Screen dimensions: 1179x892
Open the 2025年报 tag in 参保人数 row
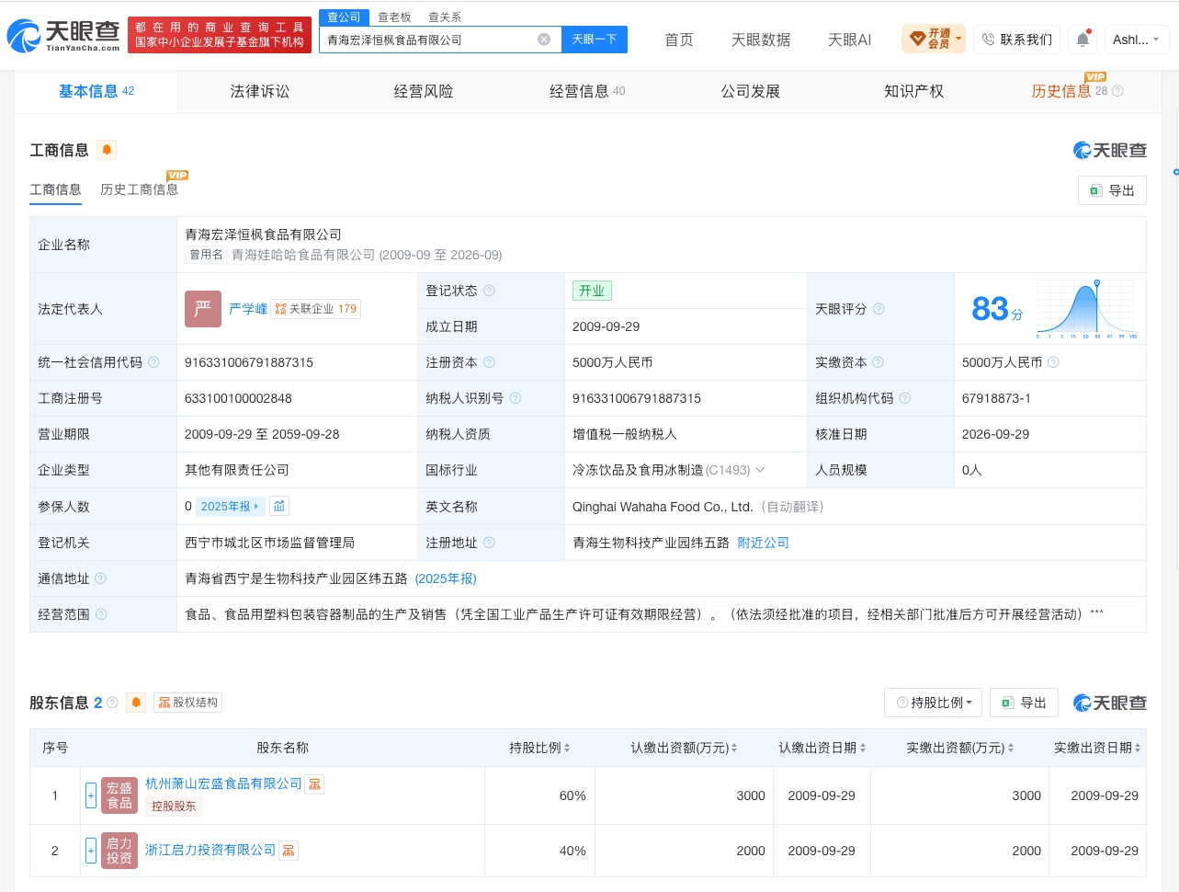[x=230, y=506]
